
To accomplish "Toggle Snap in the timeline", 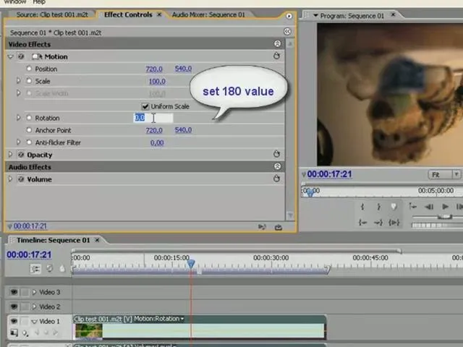I will click(35, 269).
